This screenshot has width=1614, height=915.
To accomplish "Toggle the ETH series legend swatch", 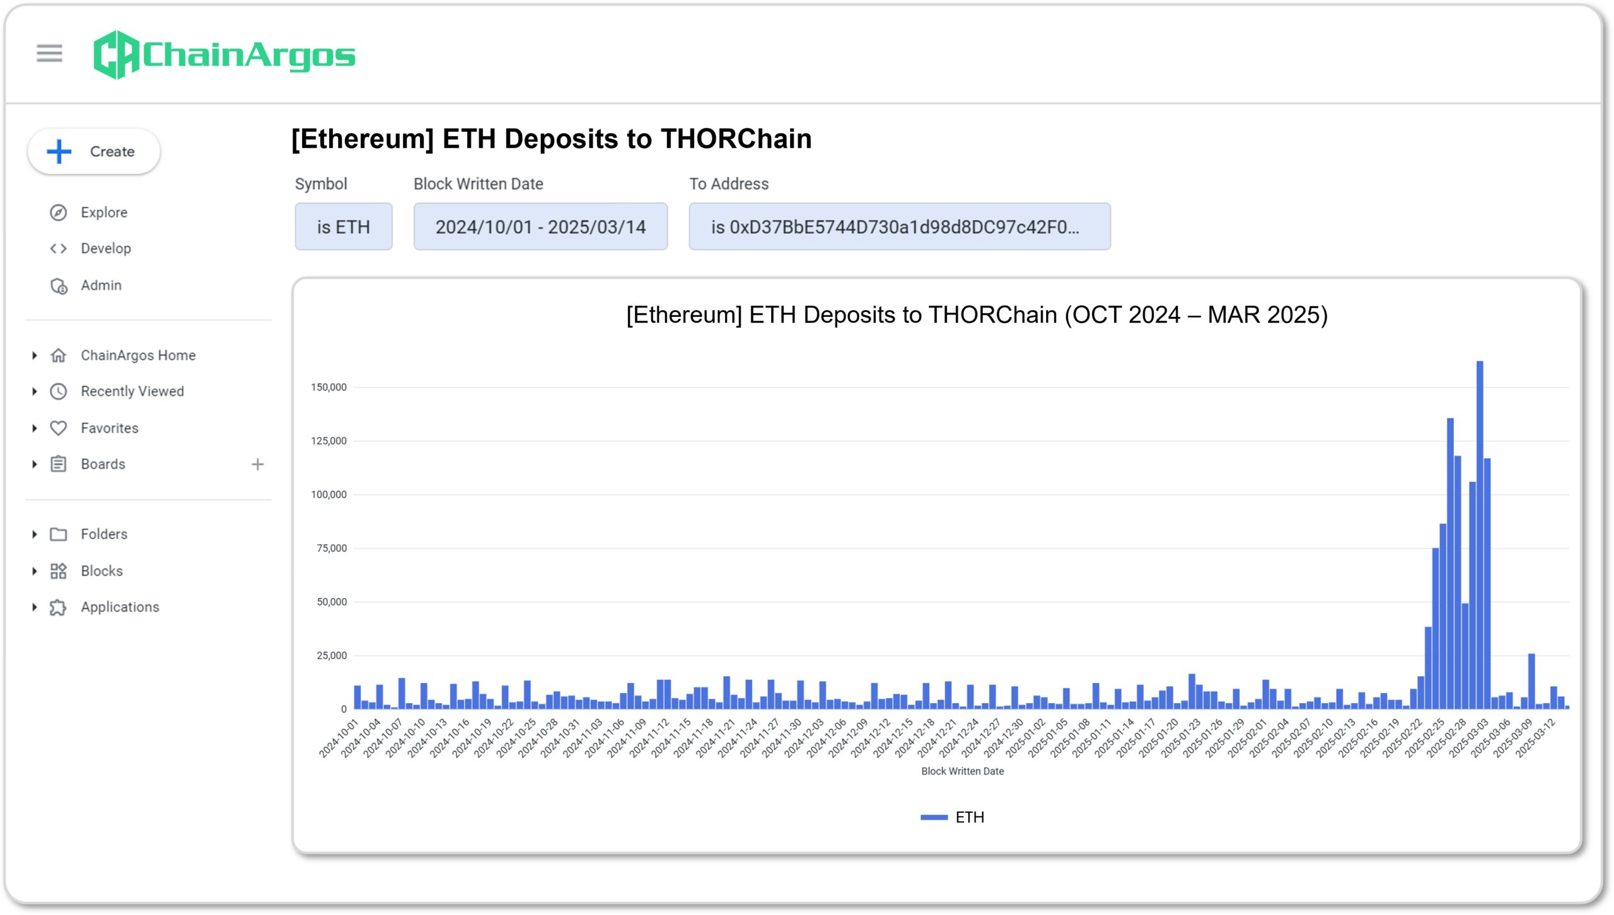I will point(934,818).
